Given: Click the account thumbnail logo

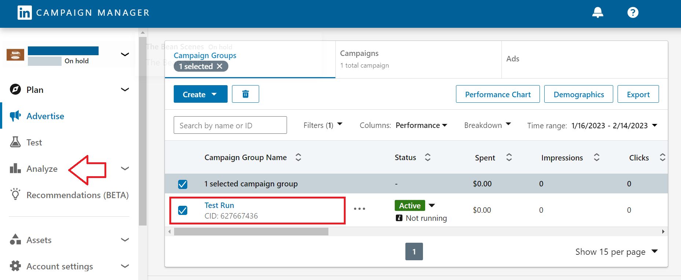Looking at the screenshot, I should tap(15, 54).
